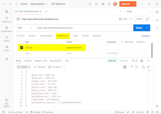Uncheck the Accept header checkbox

pyautogui.click(x=22, y=48)
